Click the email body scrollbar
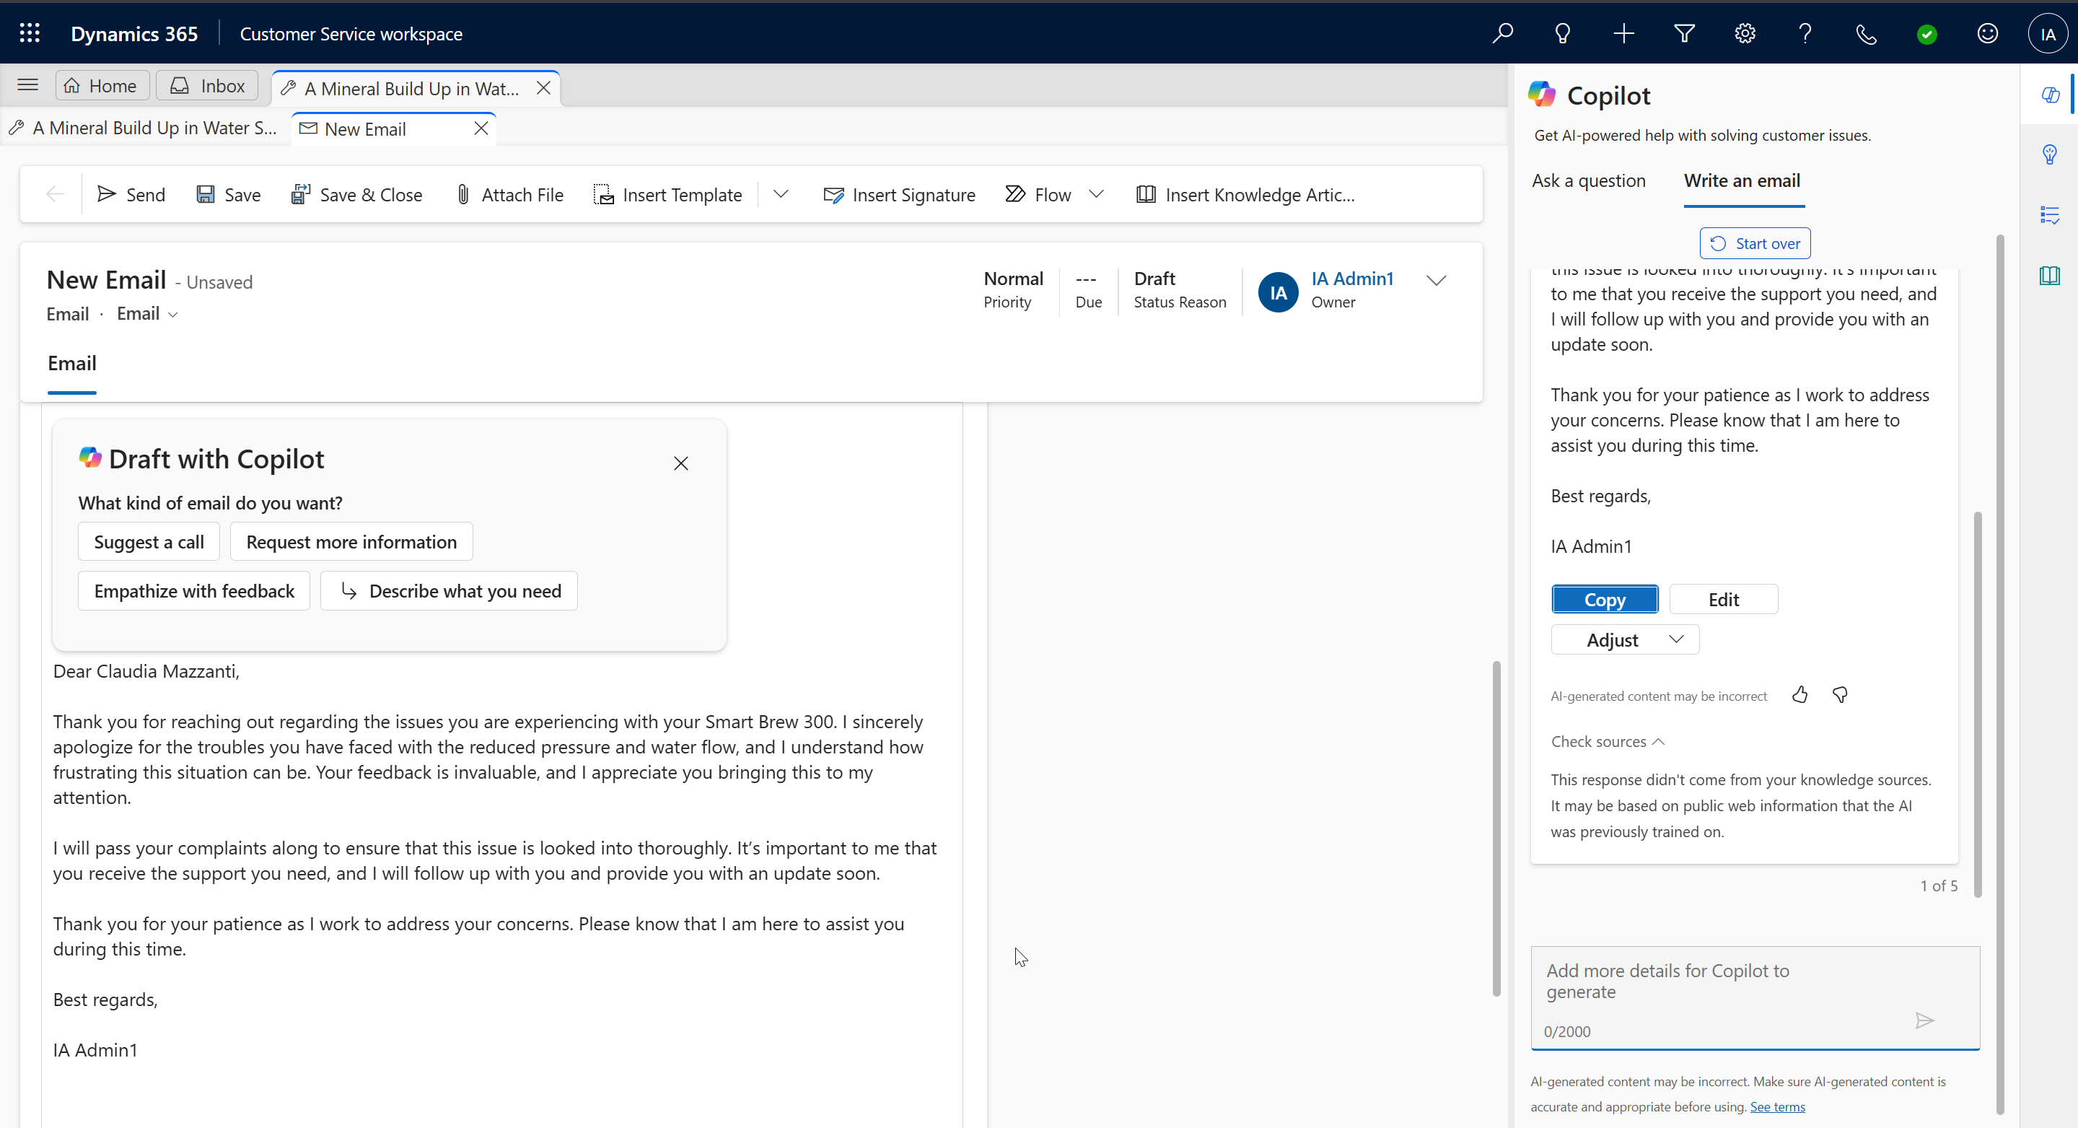This screenshot has width=2078, height=1128. click(1496, 828)
